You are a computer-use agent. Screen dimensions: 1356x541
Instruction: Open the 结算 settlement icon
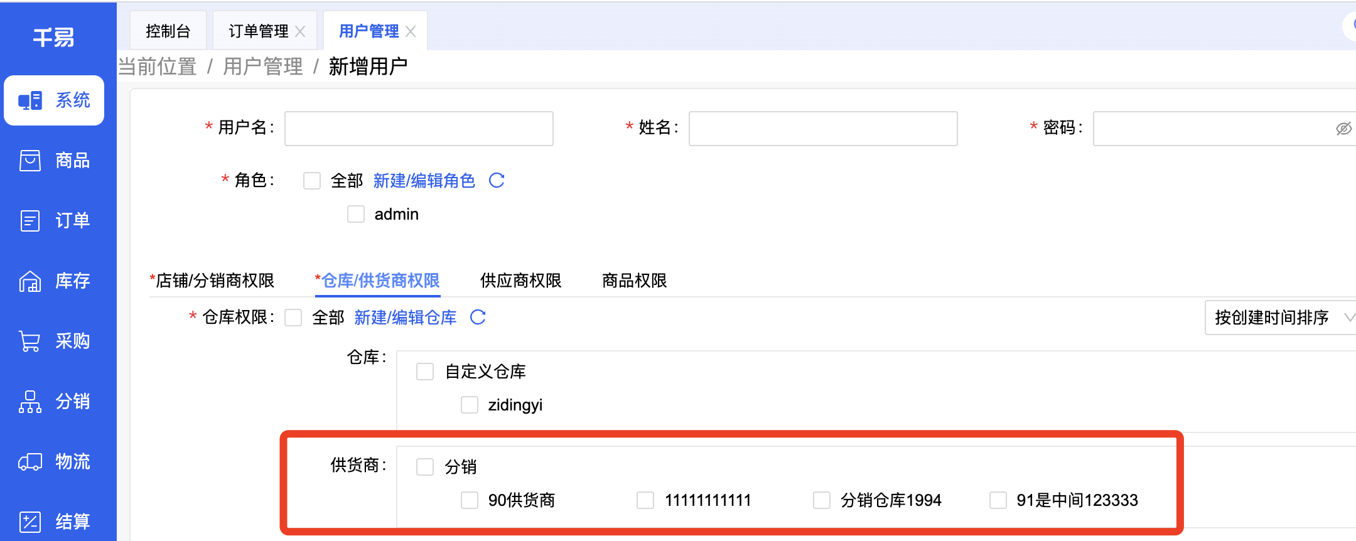[30, 522]
